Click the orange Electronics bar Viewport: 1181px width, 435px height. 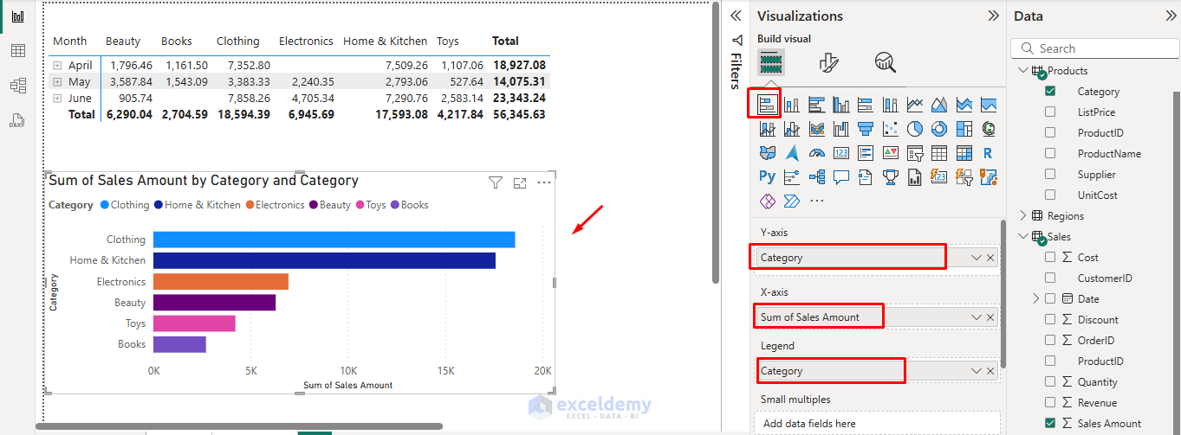coord(220,281)
